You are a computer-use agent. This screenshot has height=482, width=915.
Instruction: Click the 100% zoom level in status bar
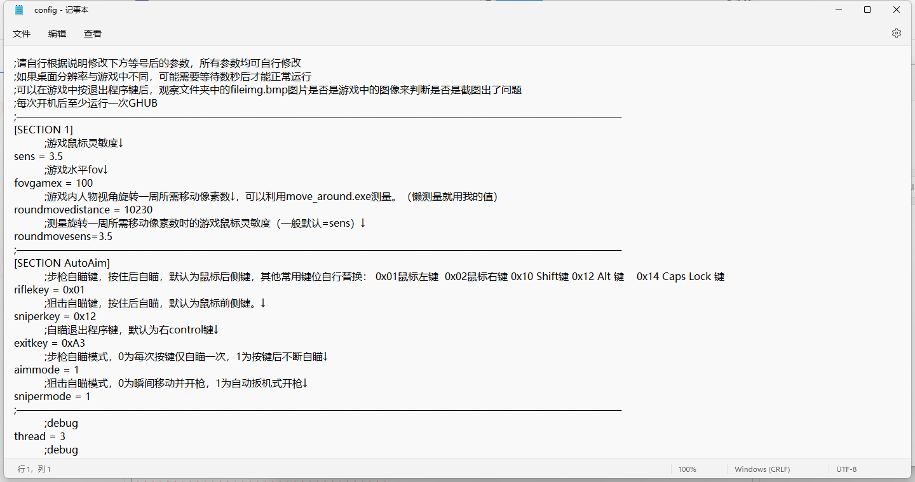[687, 469]
